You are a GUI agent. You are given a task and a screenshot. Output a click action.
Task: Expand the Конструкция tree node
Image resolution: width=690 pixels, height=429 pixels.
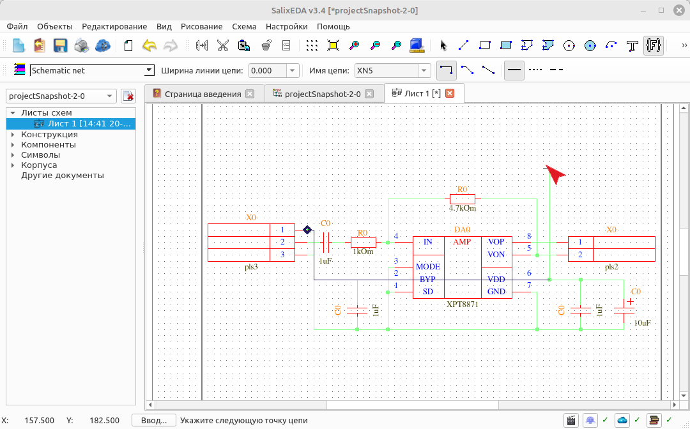point(13,135)
